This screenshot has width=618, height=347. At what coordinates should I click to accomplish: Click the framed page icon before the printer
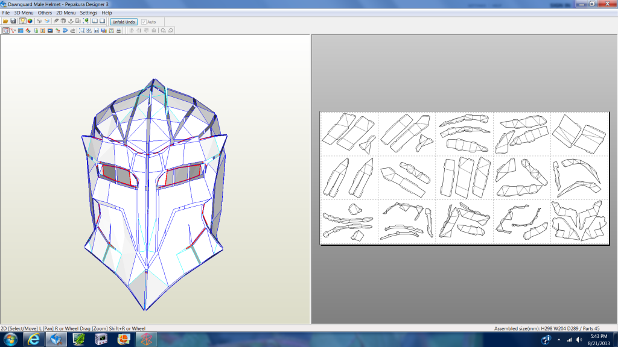tap(112, 31)
